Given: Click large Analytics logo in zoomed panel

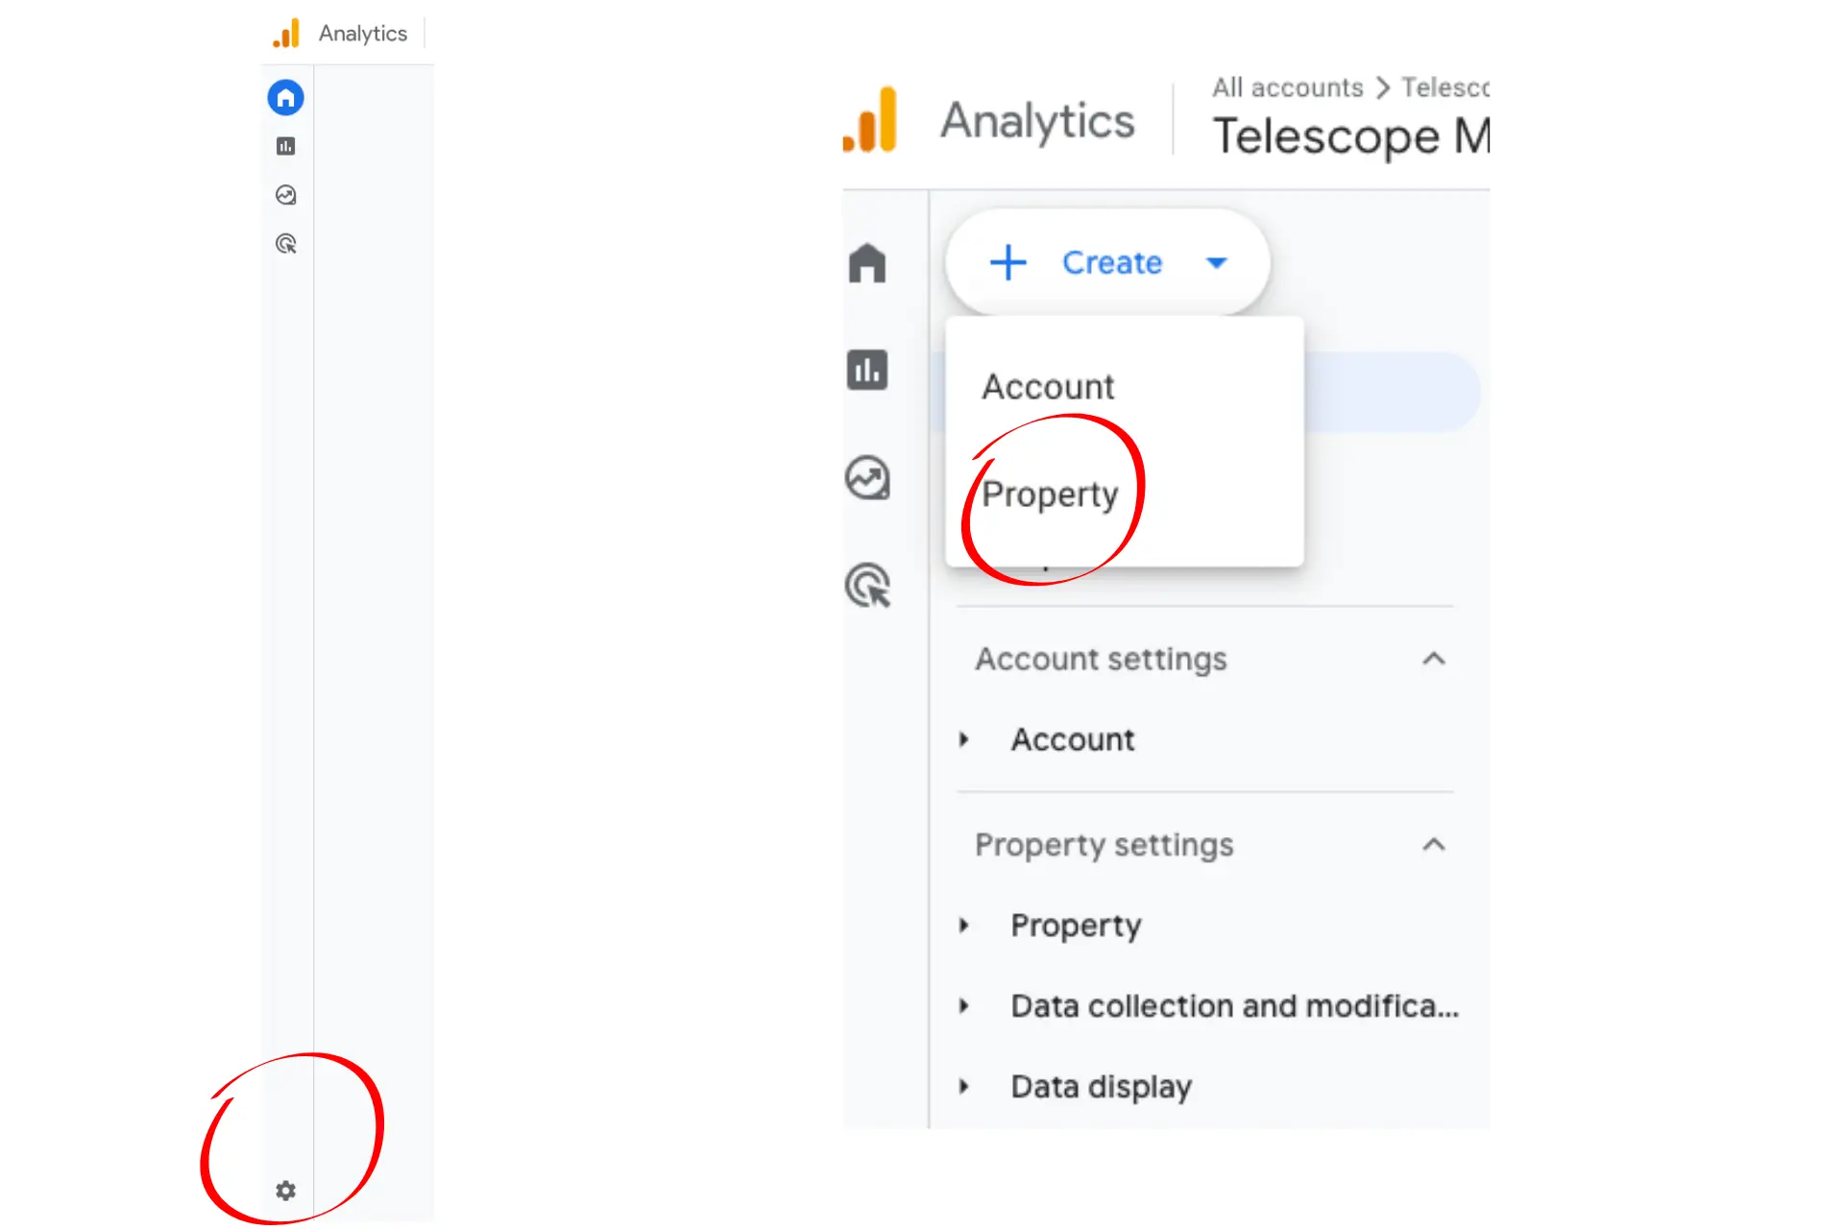Looking at the screenshot, I should point(870,120).
